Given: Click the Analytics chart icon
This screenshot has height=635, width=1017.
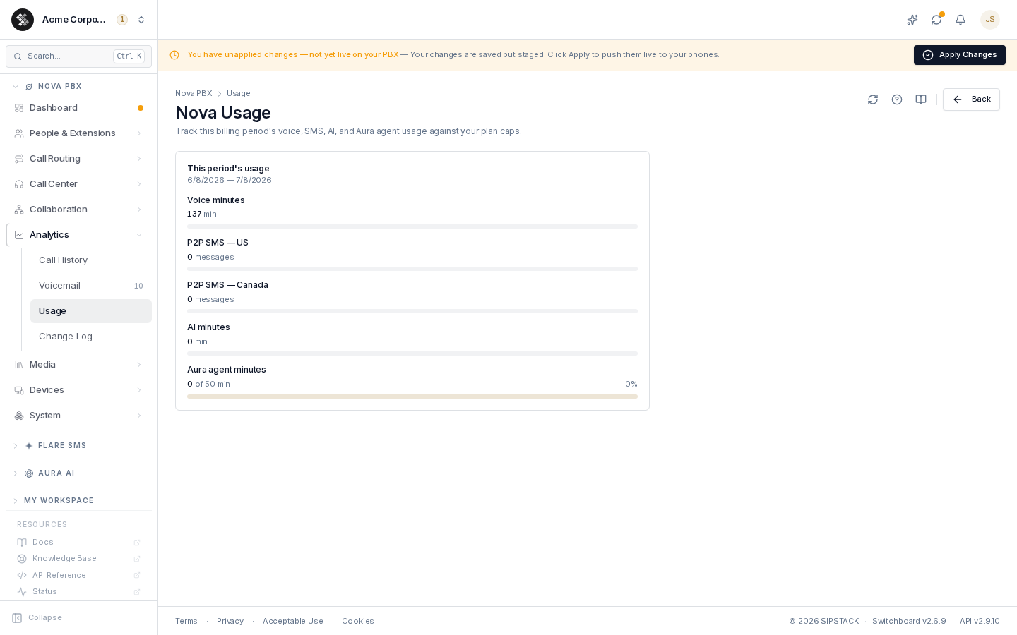Looking at the screenshot, I should [19, 235].
